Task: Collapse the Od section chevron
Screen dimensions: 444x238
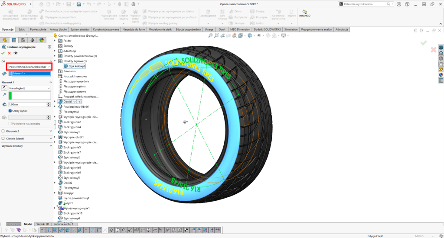Action: (x=51, y=61)
